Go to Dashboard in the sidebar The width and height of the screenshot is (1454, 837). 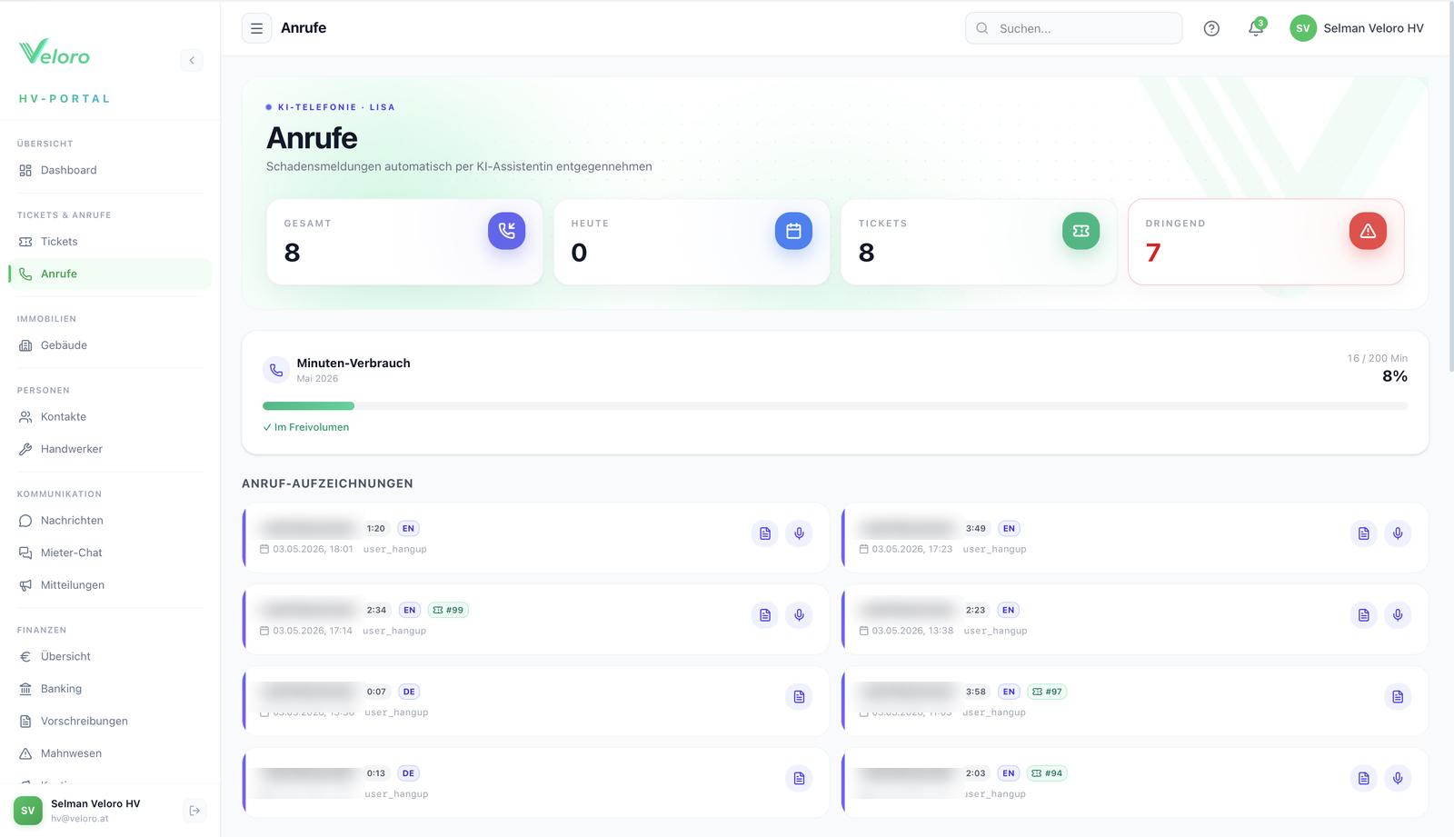click(109, 170)
